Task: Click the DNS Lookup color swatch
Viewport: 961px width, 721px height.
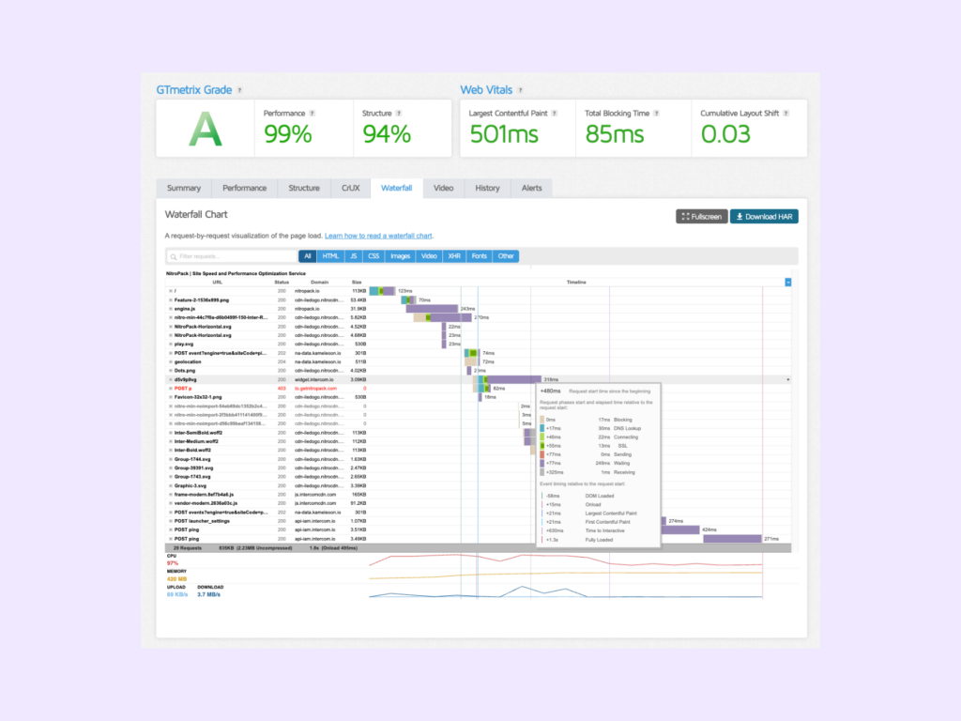Action: coord(542,428)
